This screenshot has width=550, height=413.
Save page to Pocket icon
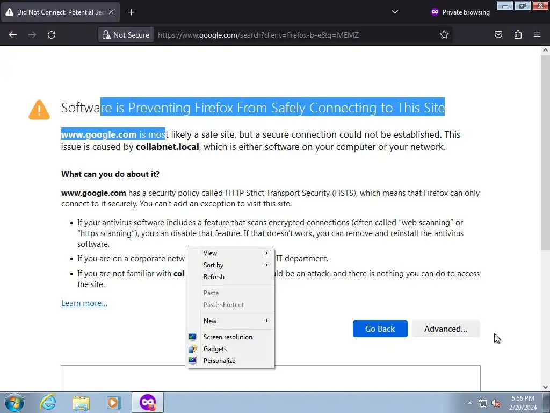[x=498, y=35]
